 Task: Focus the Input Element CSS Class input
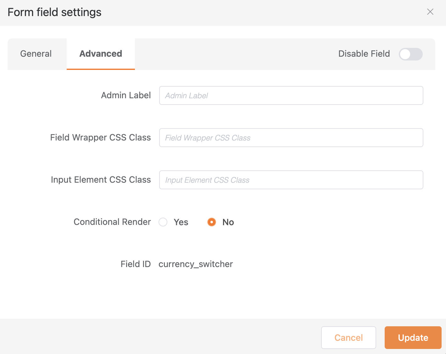(x=291, y=180)
